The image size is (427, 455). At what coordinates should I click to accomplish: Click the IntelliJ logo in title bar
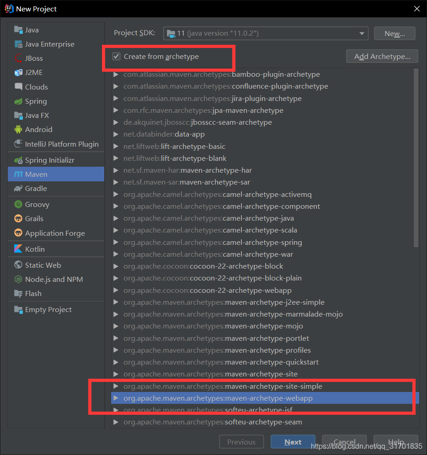[x=9, y=9]
